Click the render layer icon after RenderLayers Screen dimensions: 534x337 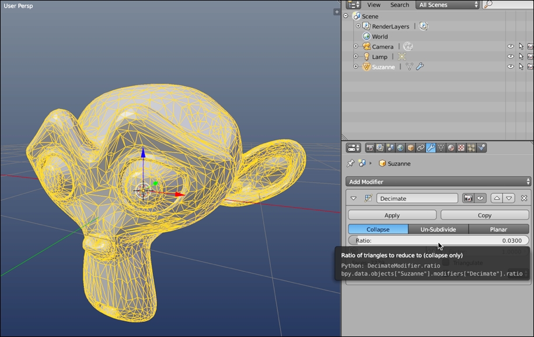pyautogui.click(x=424, y=26)
